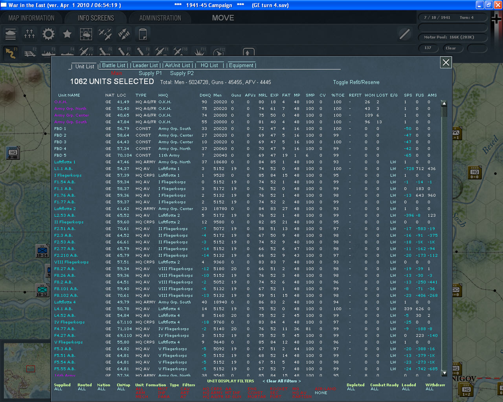Select the HQ 0-48 counter on map

(x=13, y=153)
